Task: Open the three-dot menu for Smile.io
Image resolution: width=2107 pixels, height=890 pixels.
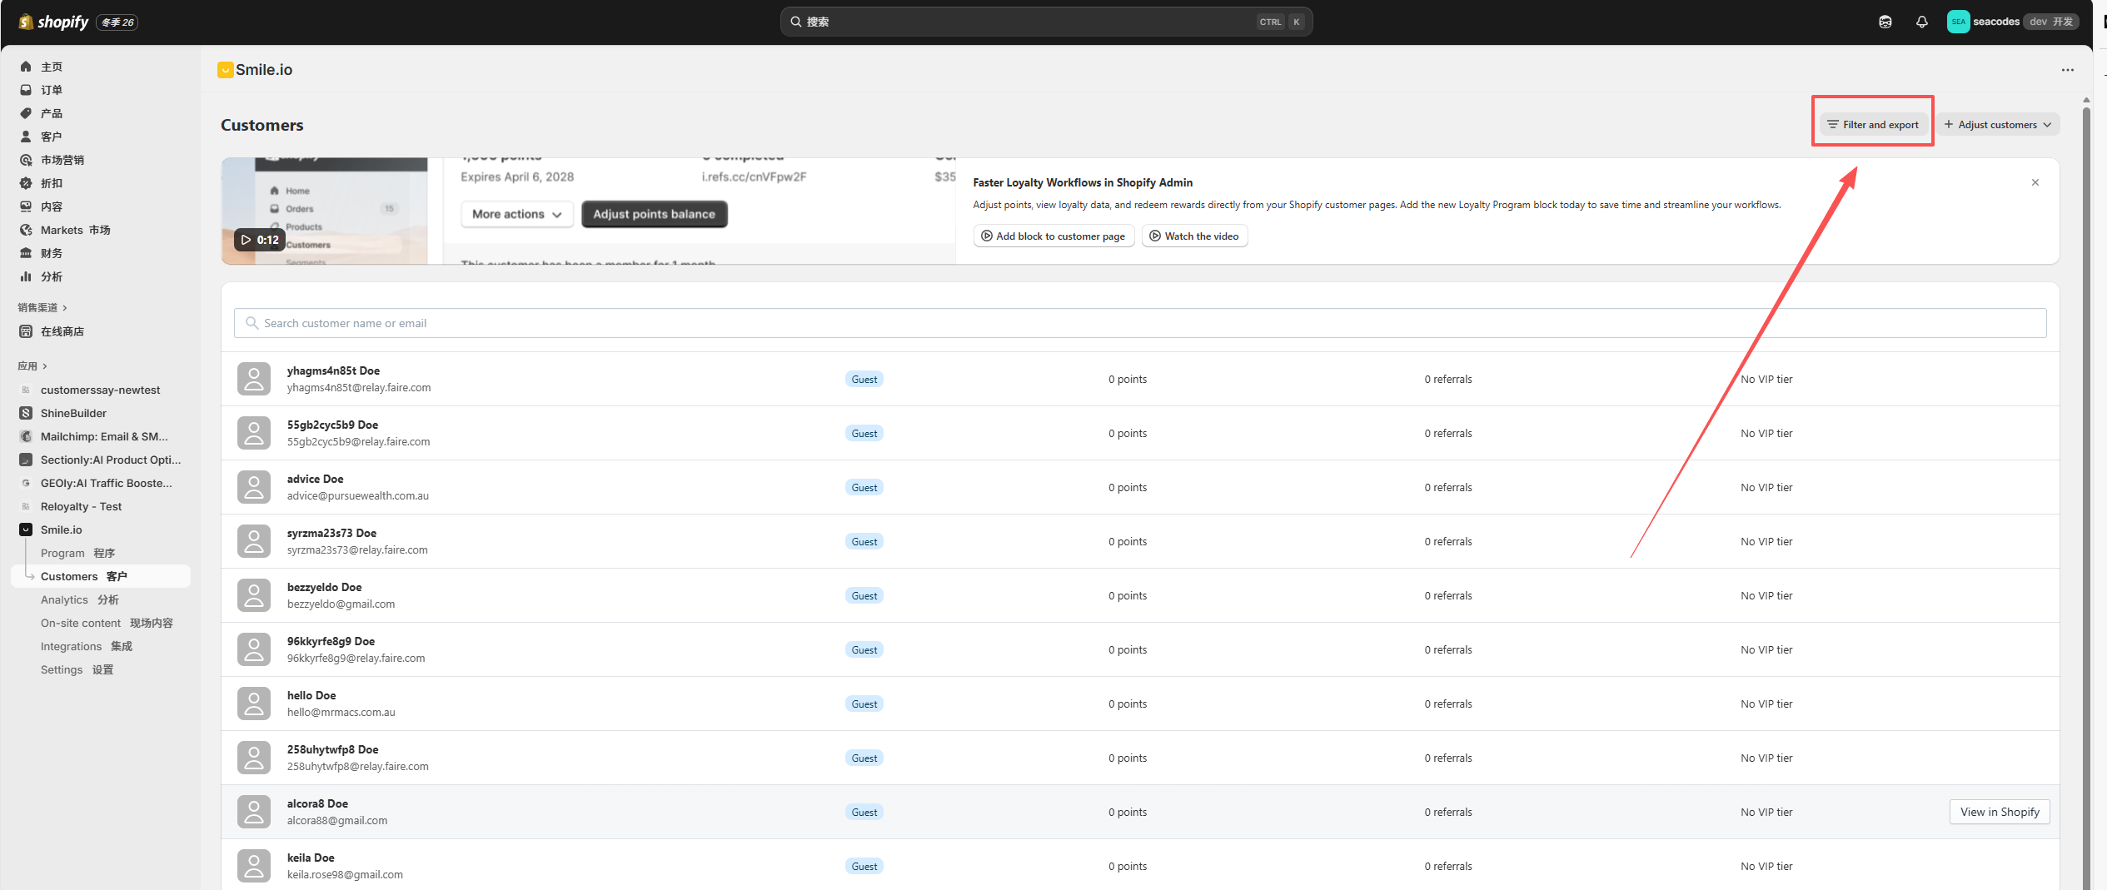Action: [x=2067, y=70]
